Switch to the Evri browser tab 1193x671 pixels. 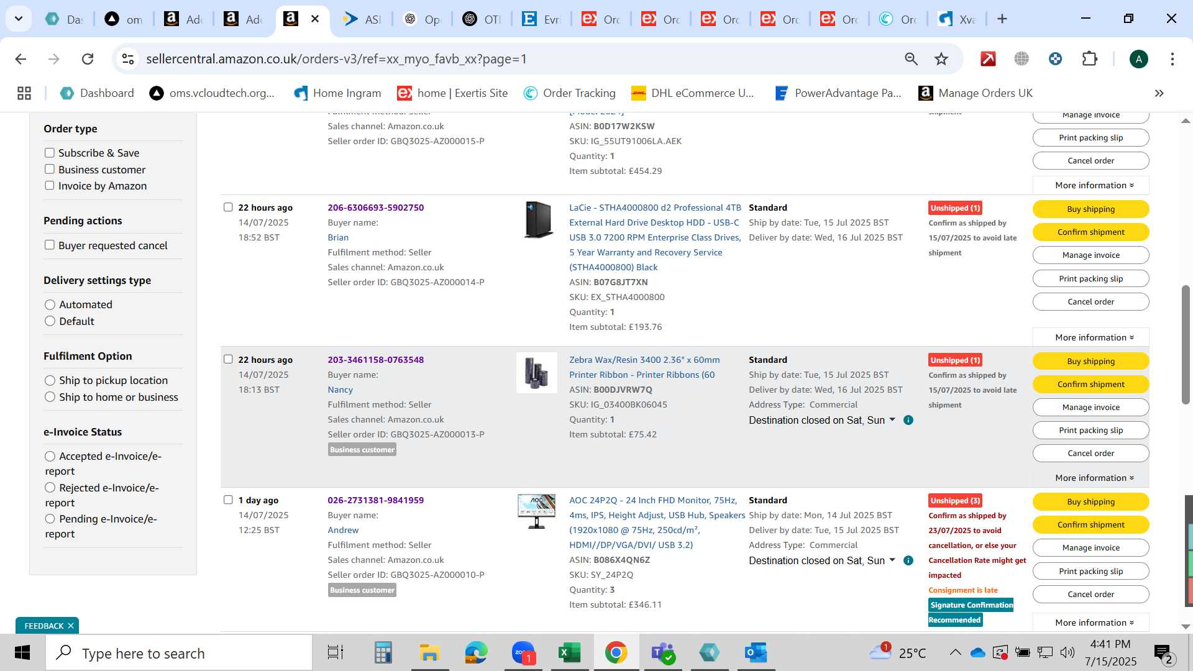[541, 19]
